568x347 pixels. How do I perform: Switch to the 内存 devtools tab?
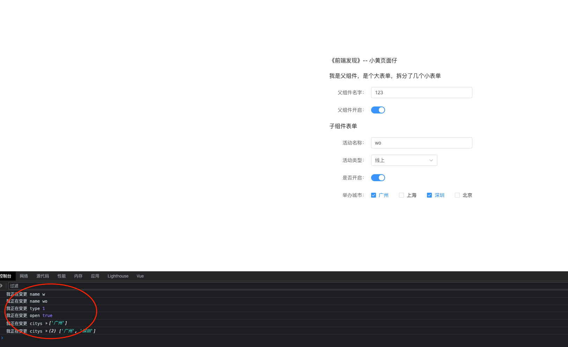(78, 276)
